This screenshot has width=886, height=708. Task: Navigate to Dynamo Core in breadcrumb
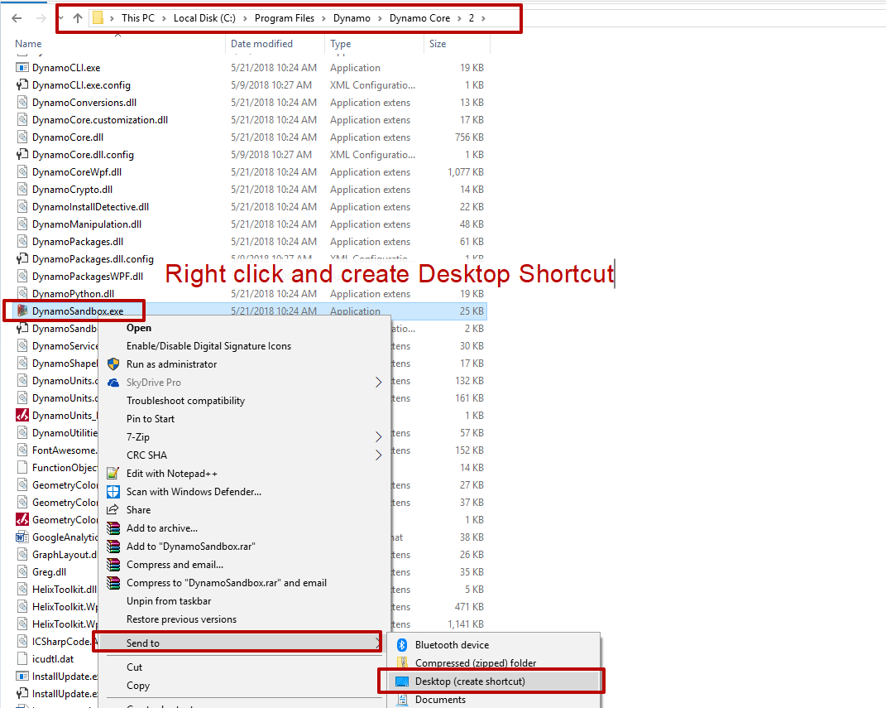click(419, 18)
